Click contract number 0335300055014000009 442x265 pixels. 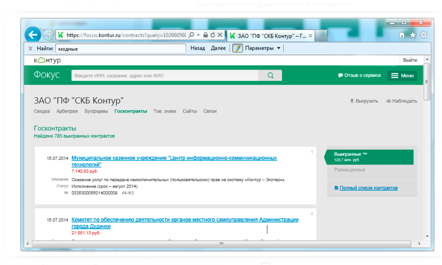click(94, 193)
